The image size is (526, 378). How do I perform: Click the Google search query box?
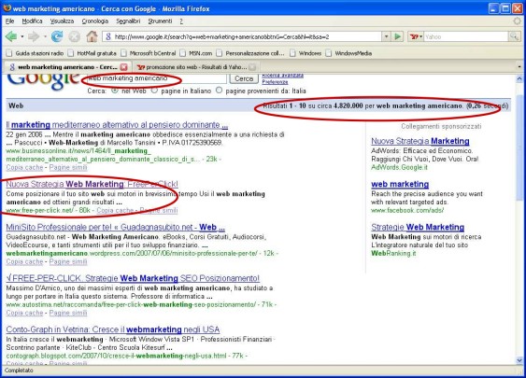pos(156,78)
